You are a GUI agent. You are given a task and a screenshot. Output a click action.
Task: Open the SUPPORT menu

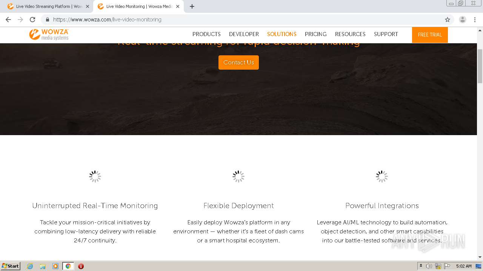click(x=386, y=34)
